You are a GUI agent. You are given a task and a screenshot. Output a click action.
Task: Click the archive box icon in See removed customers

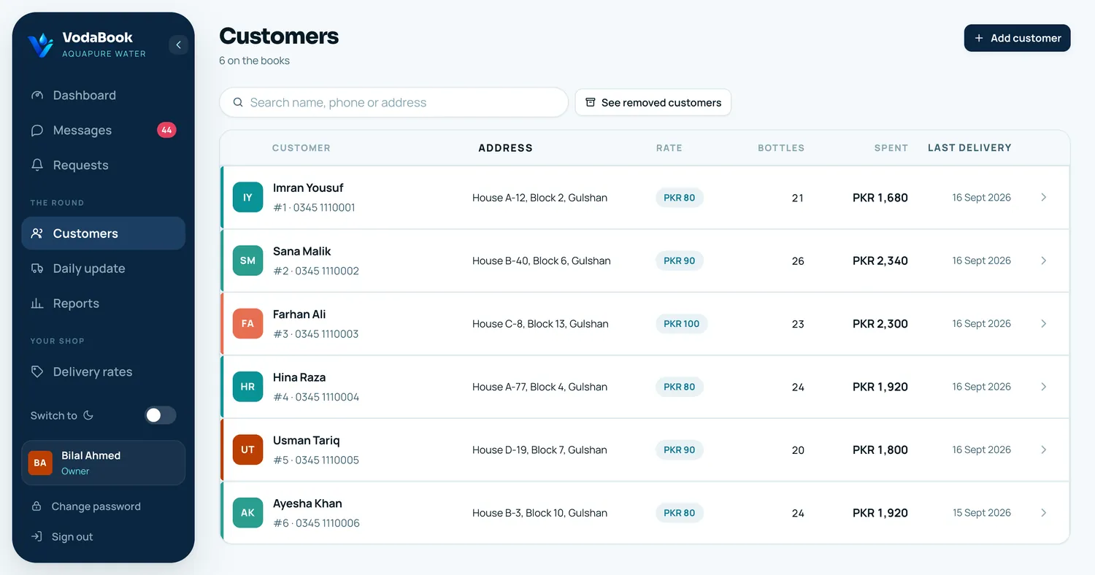[x=591, y=103]
